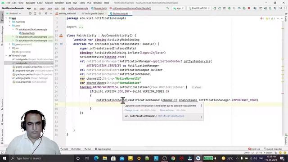Open the SDK Manager icon in toolbar
288x162 pixels.
[x=275, y=8]
